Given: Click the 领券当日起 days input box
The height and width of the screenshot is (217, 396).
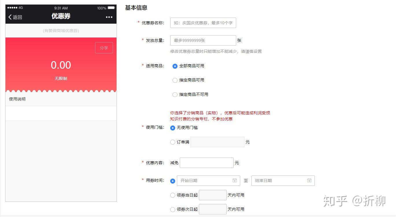Looking at the screenshot, I should coord(213,195).
